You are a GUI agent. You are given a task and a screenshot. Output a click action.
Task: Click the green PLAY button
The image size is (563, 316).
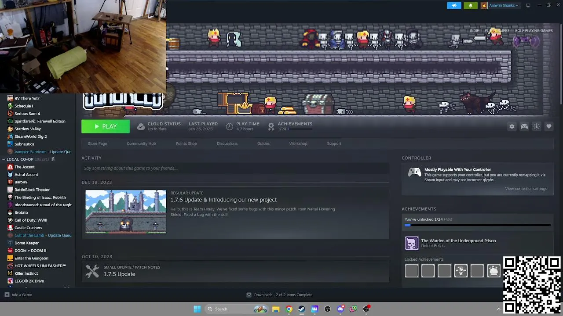106,126
